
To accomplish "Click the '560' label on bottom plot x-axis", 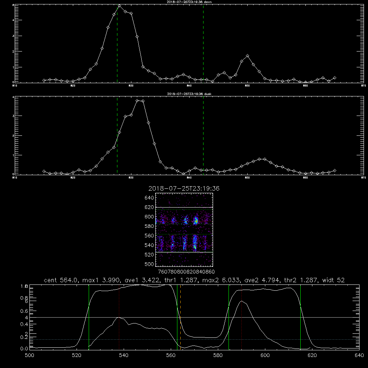I will [x=171, y=355].
